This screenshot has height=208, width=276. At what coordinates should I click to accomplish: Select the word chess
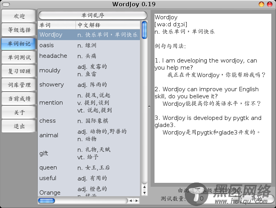[48, 121]
